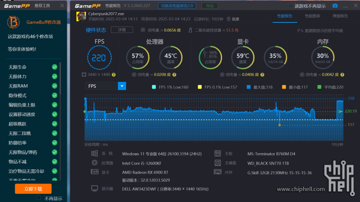Click the 导出 export button
Image resolution: width=360 pixels, height=202 pixels.
pyautogui.click(x=210, y=6)
